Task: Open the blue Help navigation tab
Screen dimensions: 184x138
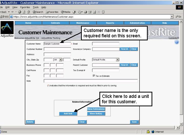Action: (165, 23)
